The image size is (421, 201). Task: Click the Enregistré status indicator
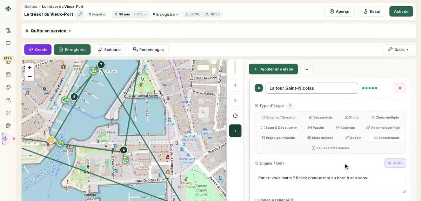tap(166, 14)
